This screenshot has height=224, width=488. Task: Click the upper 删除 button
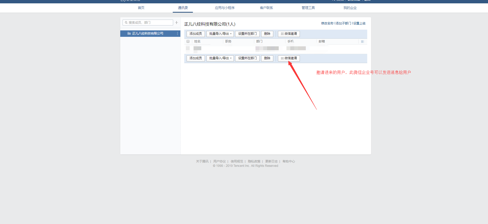click(x=267, y=34)
